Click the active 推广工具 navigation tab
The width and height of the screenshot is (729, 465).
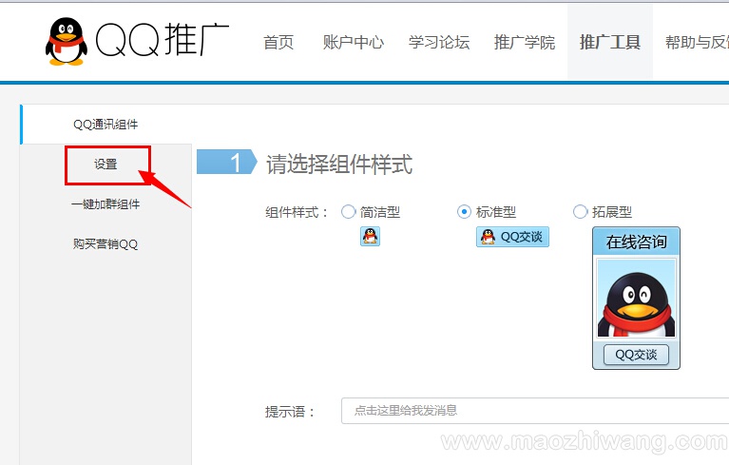[x=609, y=42]
